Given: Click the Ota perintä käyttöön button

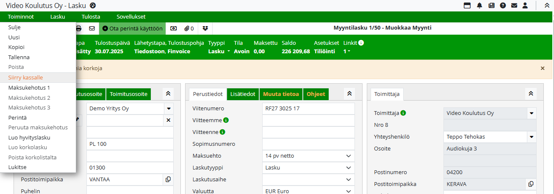Looking at the screenshot, I should [x=133, y=29].
